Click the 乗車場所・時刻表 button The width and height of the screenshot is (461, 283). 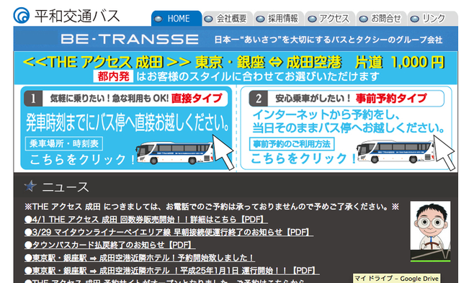pos(64,144)
